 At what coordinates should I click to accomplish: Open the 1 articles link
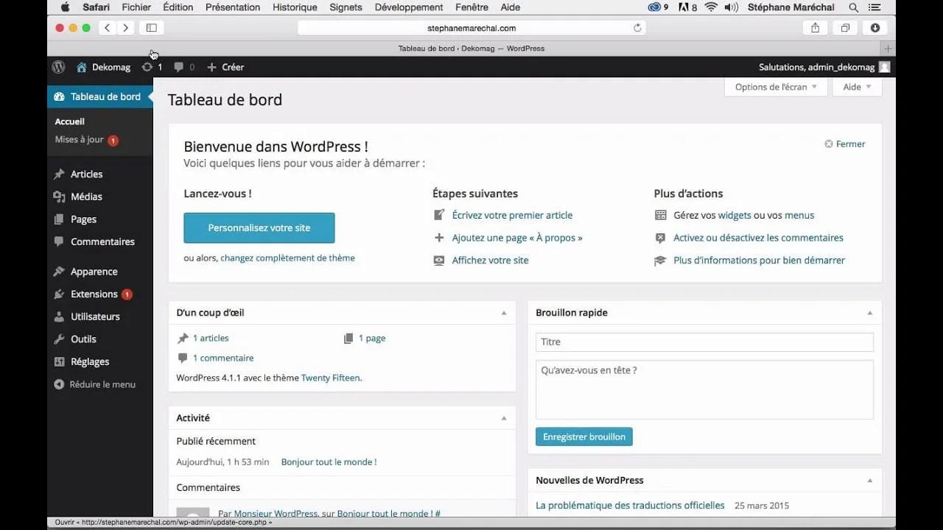coord(211,339)
